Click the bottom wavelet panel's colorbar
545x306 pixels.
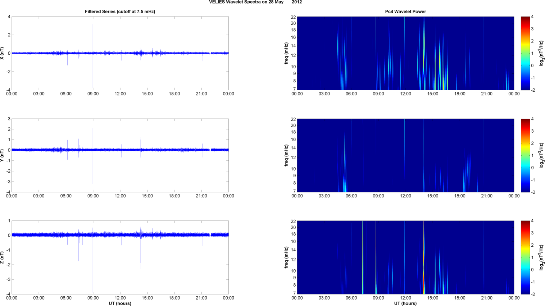525,257
